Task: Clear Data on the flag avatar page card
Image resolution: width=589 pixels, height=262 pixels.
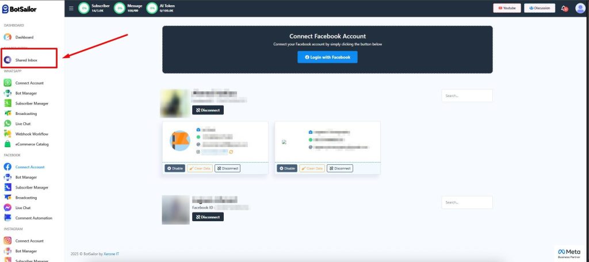Action: [200, 168]
